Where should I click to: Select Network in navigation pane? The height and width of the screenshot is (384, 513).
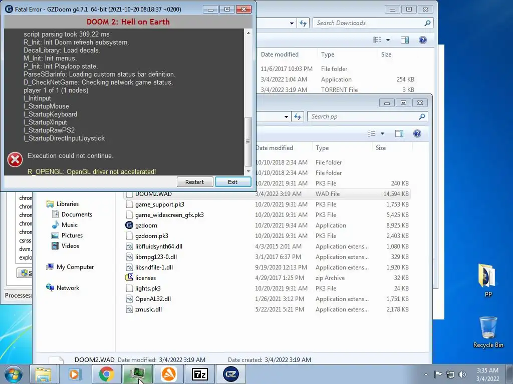(x=68, y=287)
